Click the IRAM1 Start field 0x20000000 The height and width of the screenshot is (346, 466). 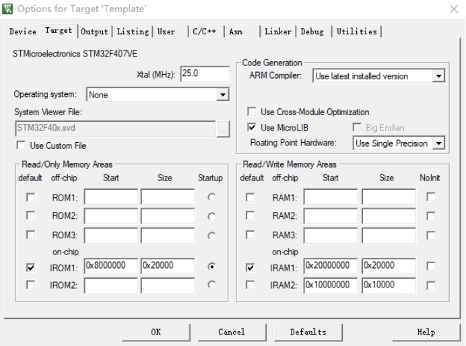pyautogui.click(x=331, y=266)
